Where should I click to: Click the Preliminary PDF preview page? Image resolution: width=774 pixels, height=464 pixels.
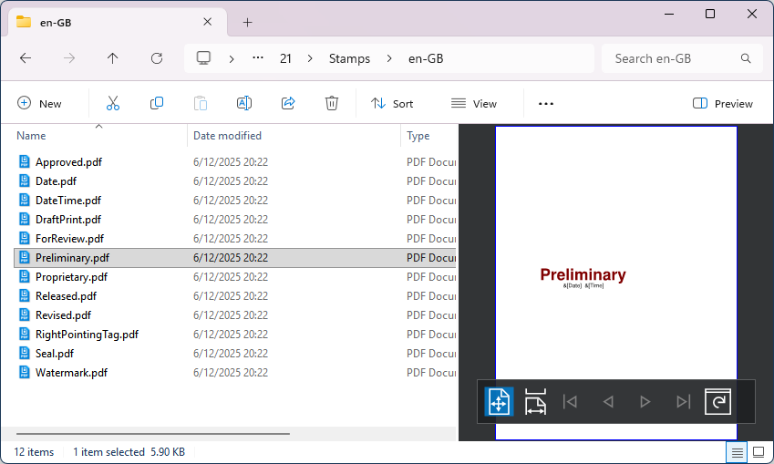[616, 283]
